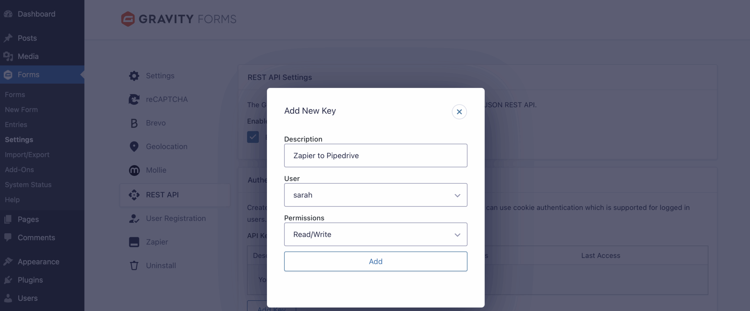Click the Zapier settings icon

(134, 242)
